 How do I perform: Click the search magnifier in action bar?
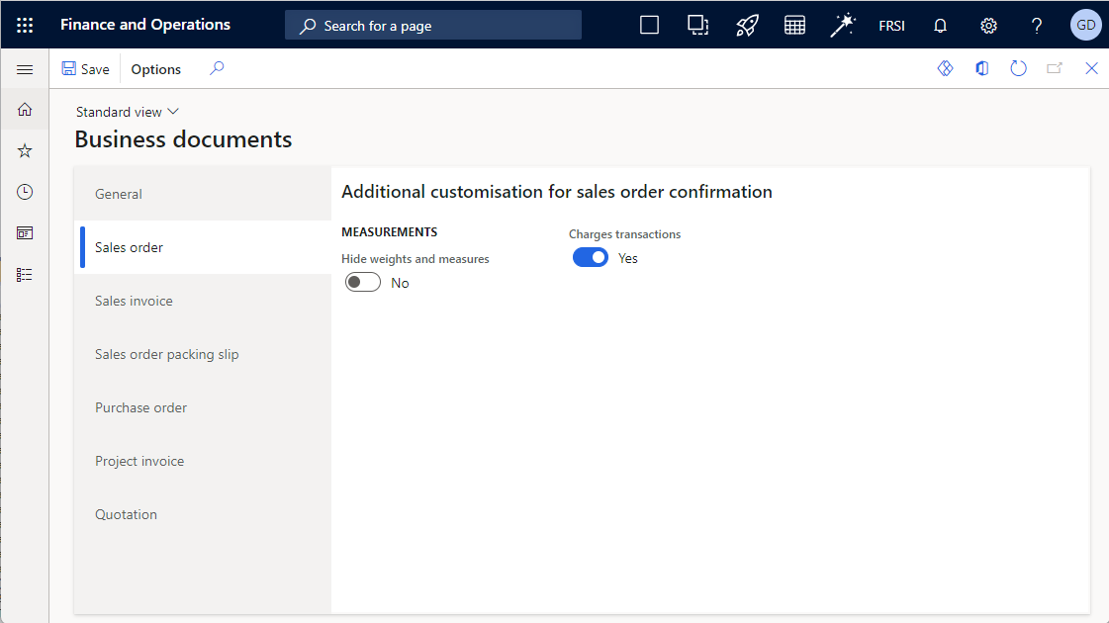click(217, 68)
